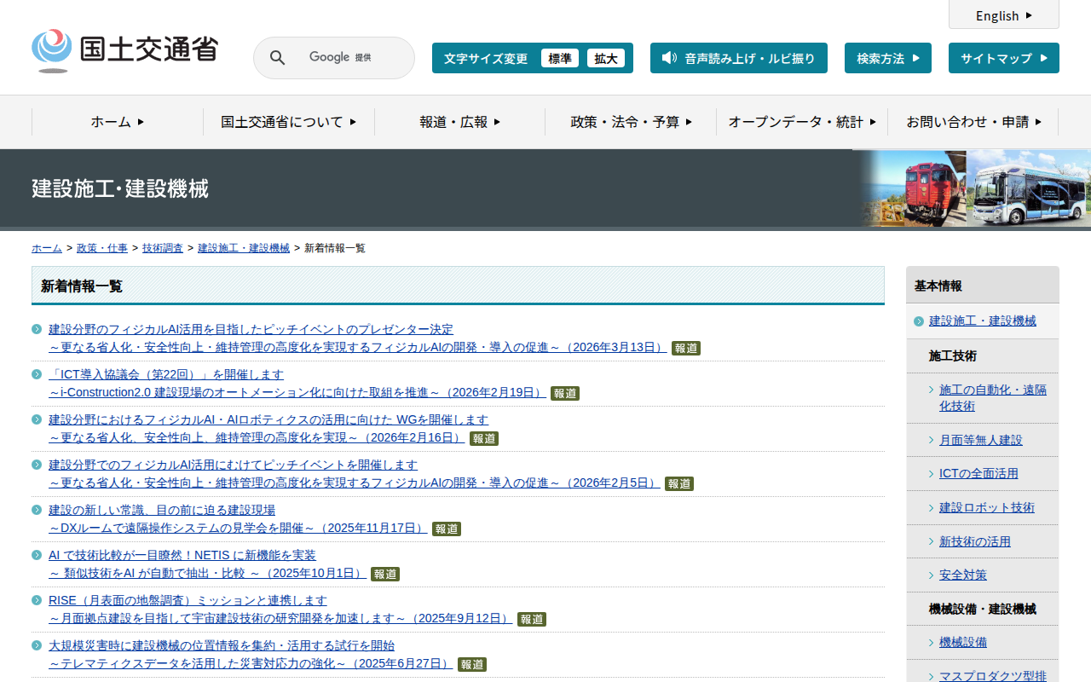
Task: Expand the 政策・法令・予算 menu
Action: click(x=631, y=122)
